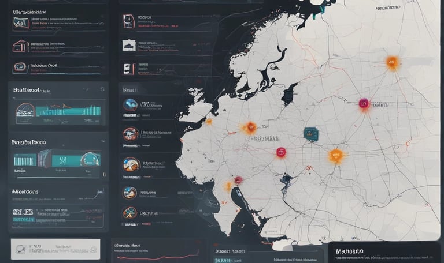Click the teal-and-red icon in the first left list card
Viewport: 444px width, 263px height.
point(21,23)
